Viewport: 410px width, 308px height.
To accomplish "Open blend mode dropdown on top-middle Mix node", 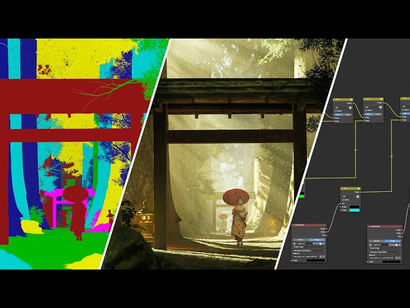I will (x=372, y=107).
